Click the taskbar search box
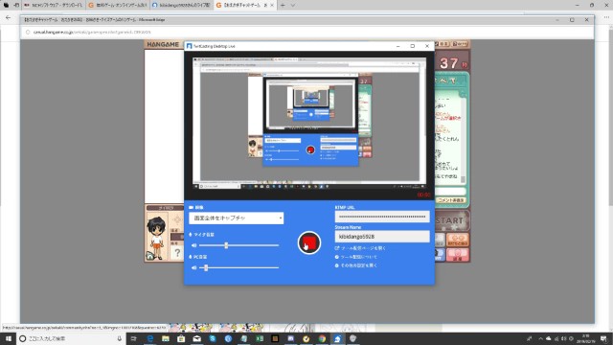Viewport: 613px width, 345px height. (x=71, y=338)
